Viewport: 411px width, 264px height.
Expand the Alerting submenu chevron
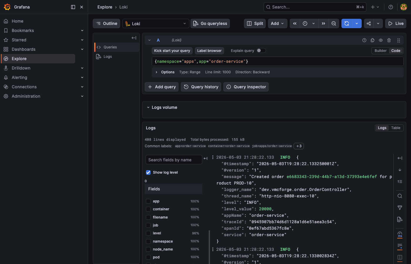[x=82, y=77]
